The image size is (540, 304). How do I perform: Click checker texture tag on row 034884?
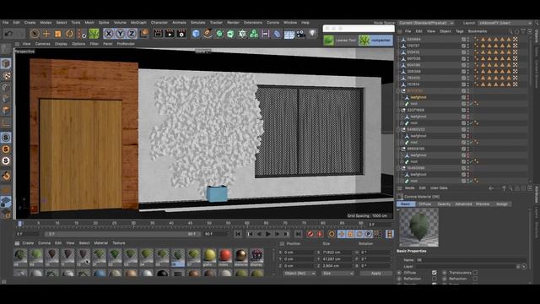[516, 40]
